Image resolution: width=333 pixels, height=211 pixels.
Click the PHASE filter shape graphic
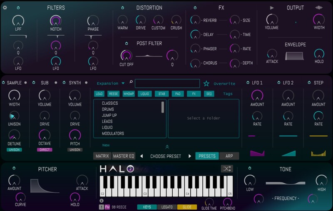(93, 37)
